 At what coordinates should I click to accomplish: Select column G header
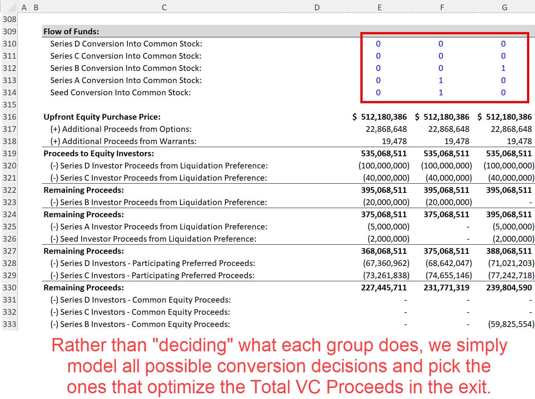tap(504, 7)
